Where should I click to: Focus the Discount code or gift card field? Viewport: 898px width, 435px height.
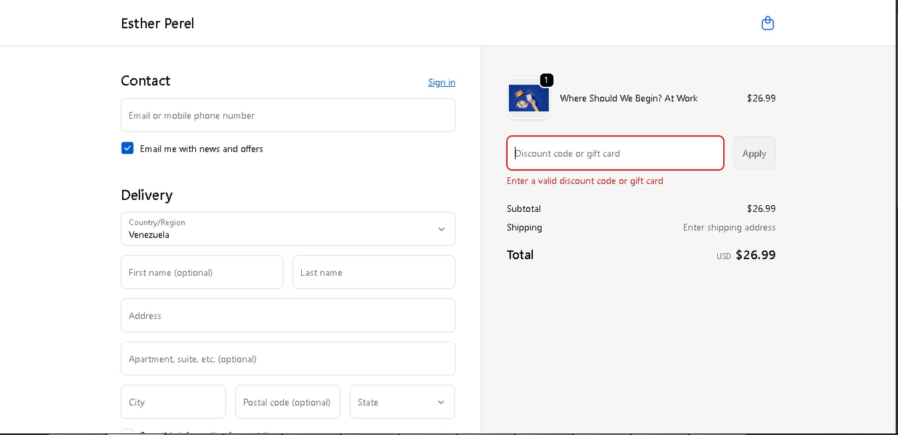(x=615, y=153)
